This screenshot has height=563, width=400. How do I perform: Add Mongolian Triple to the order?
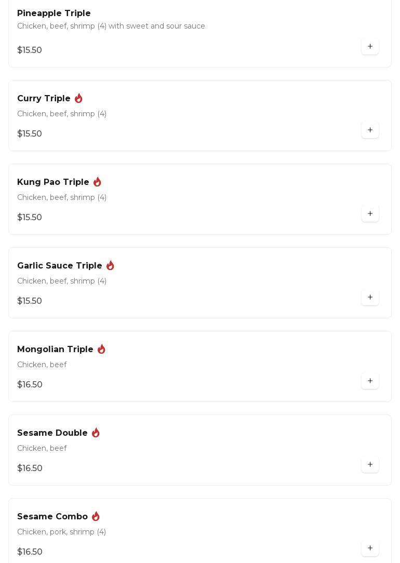[x=370, y=381]
